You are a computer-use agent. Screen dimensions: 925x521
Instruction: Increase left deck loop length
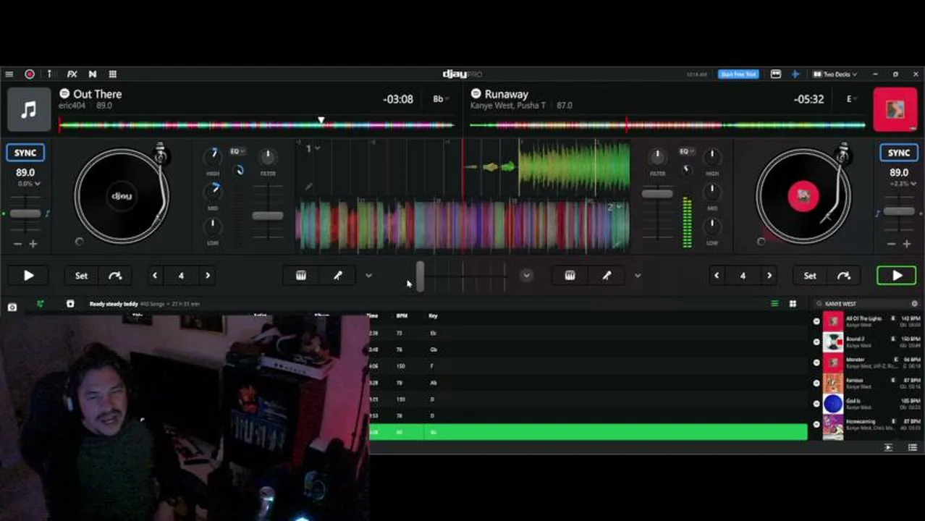208,276
